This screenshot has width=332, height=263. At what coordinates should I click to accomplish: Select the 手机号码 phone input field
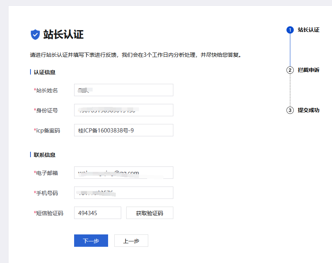(124, 193)
